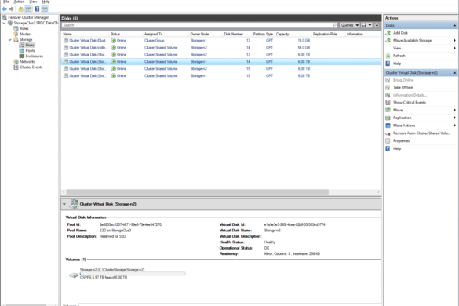Open the Action menu
The width and height of the screenshot is (459, 306).
tap(20, 2)
